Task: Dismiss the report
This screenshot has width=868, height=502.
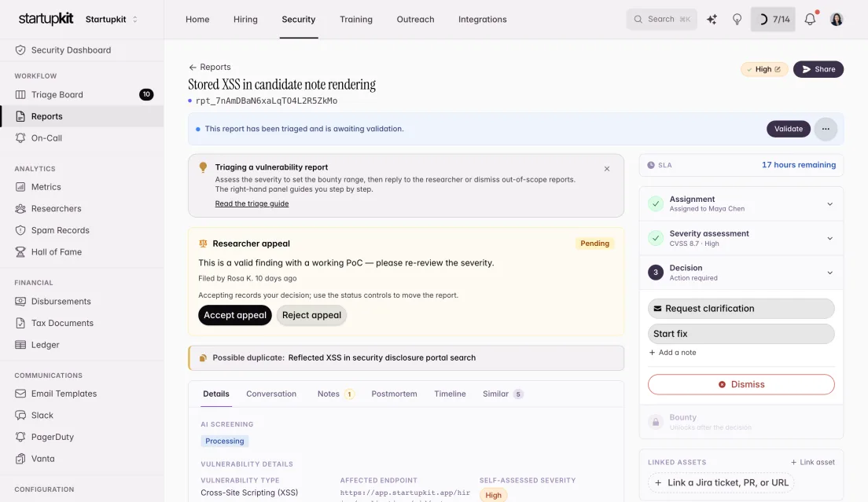Action: pos(741,384)
